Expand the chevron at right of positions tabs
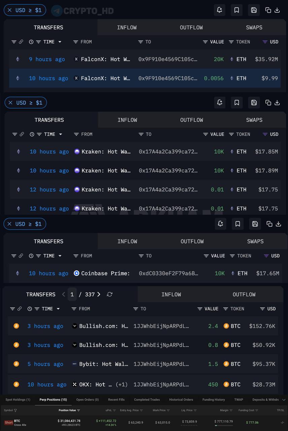This screenshot has width=288, height=431. (284, 400)
